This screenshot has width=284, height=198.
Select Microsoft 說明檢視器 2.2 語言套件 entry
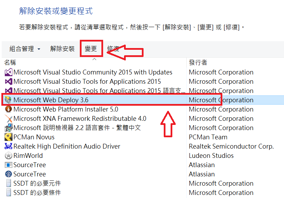tap(77, 128)
